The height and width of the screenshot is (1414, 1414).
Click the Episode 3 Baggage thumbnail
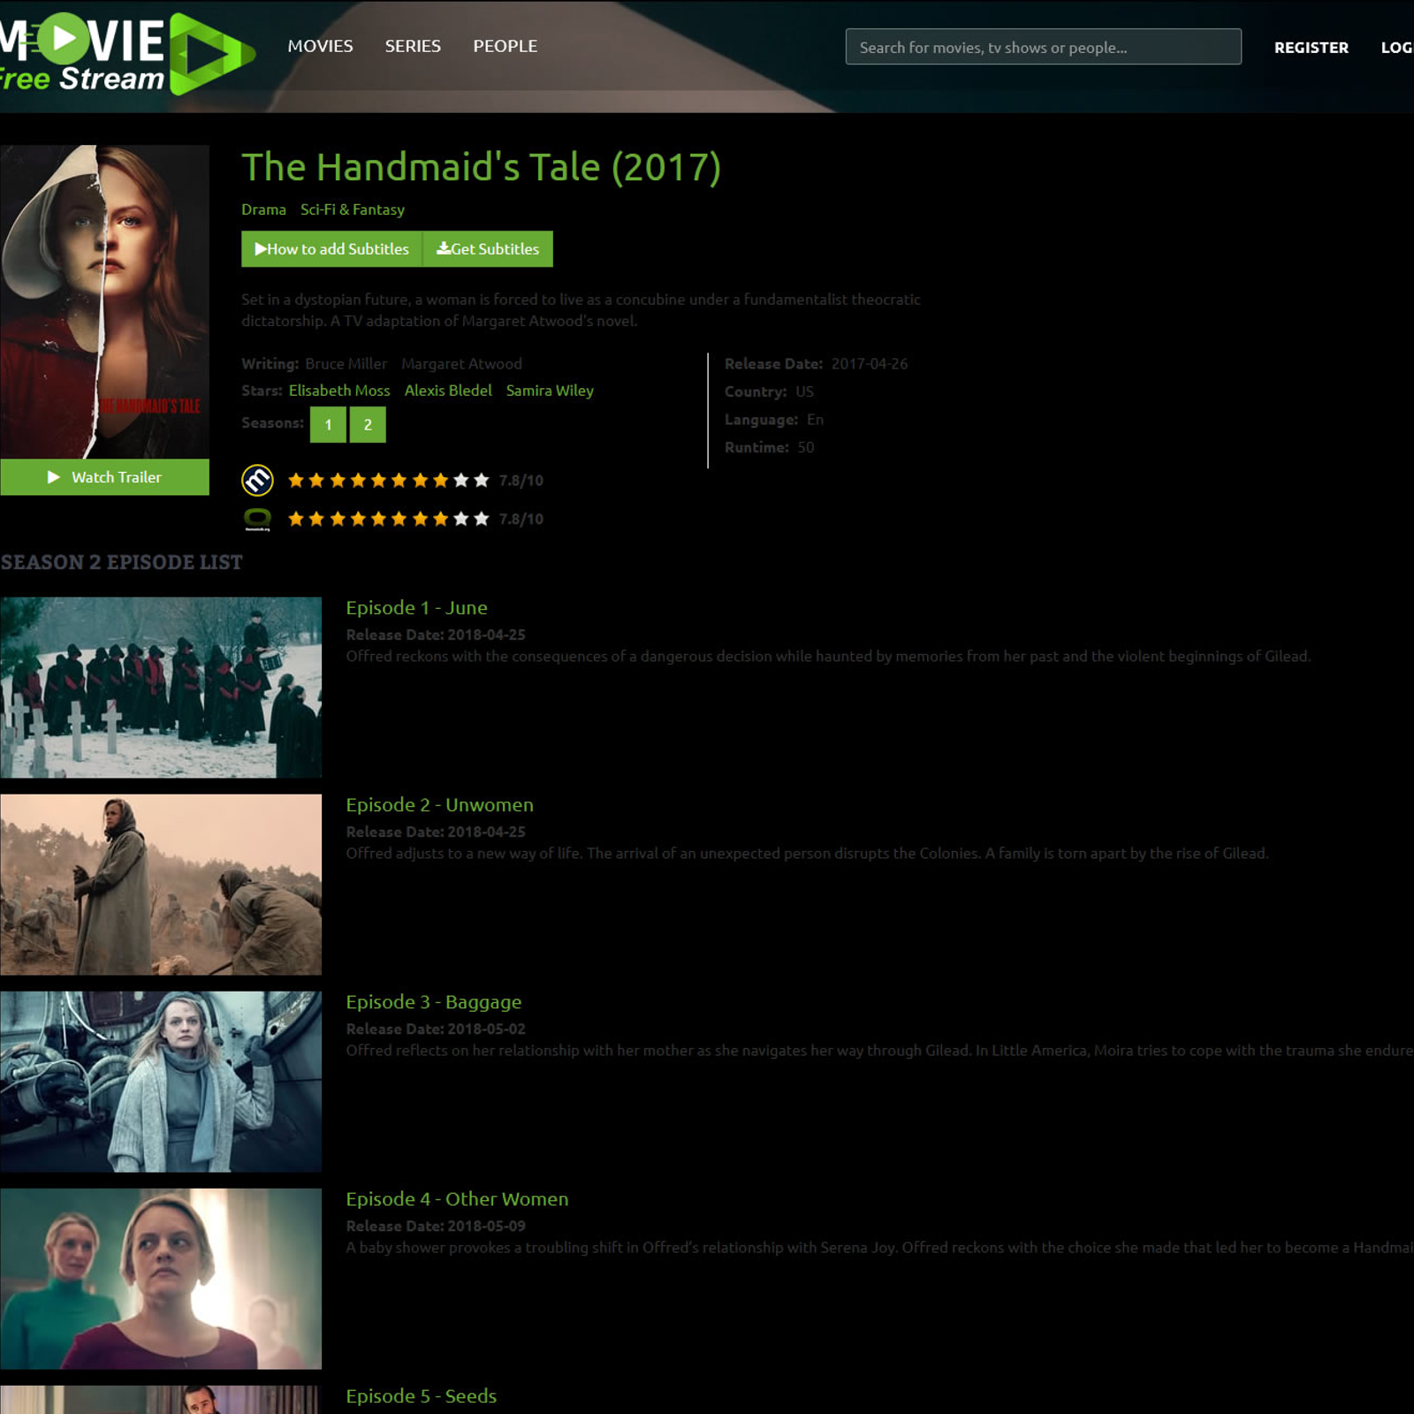[161, 1082]
